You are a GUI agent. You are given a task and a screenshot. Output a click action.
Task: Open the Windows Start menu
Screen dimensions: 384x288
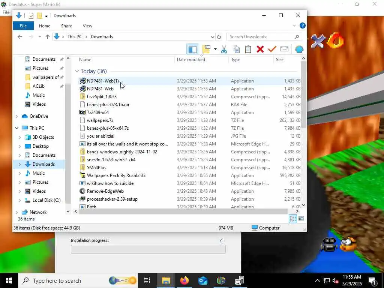pos(9,280)
